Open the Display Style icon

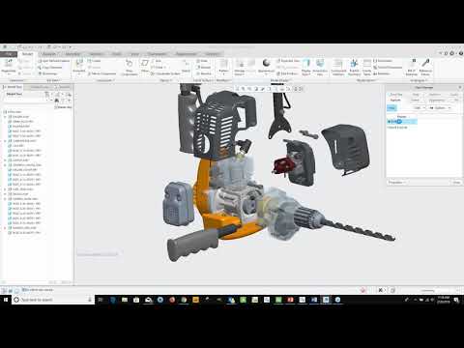point(306,67)
